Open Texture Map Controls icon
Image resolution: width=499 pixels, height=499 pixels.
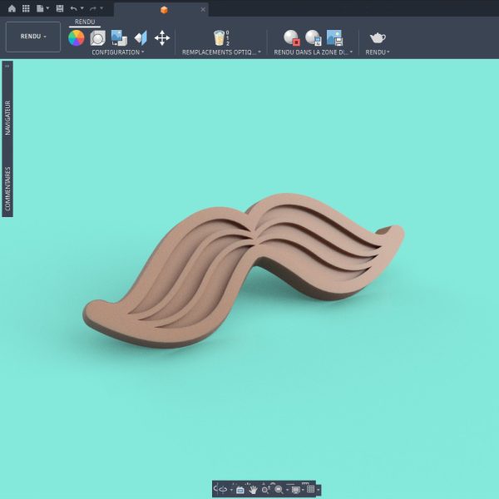click(141, 38)
